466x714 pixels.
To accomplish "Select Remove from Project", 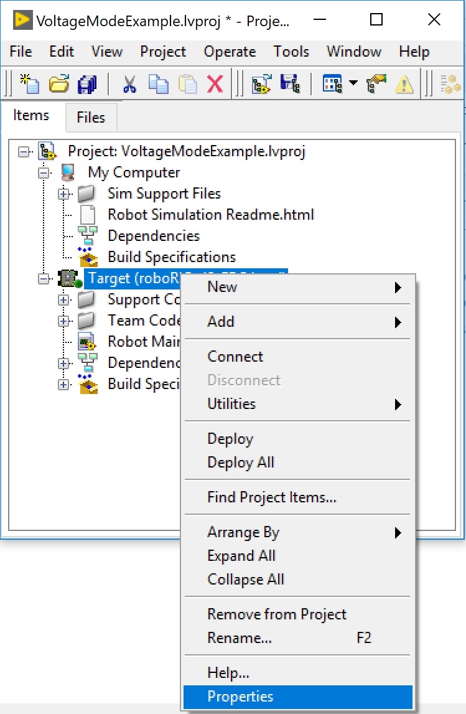I will coord(297,614).
